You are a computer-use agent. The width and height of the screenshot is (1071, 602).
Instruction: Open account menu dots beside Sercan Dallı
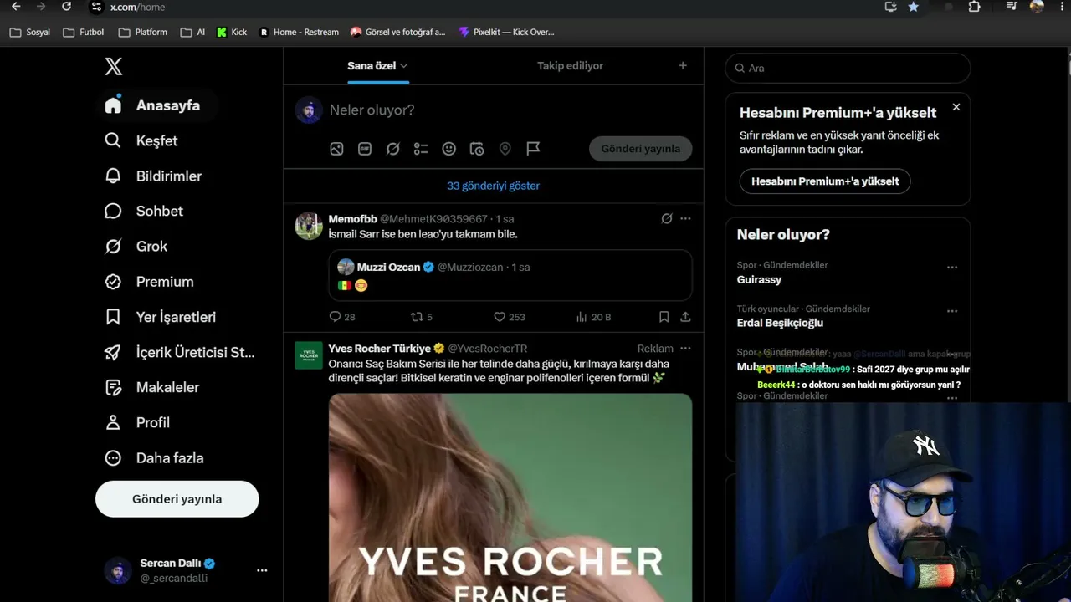click(262, 570)
